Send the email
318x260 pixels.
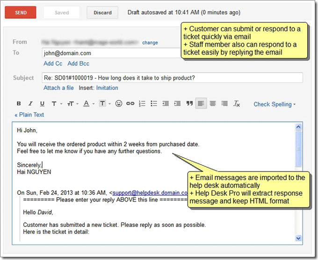(x=21, y=13)
